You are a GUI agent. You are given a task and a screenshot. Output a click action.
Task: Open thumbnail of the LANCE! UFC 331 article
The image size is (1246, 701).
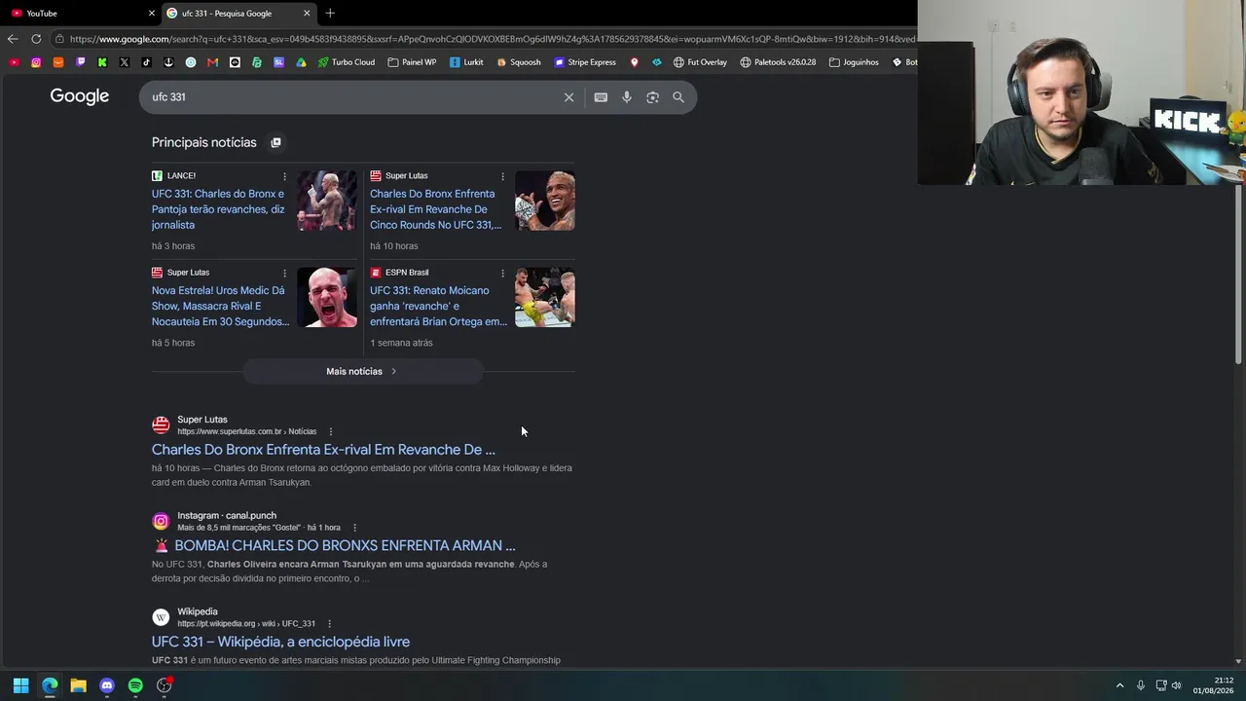pyautogui.click(x=326, y=201)
